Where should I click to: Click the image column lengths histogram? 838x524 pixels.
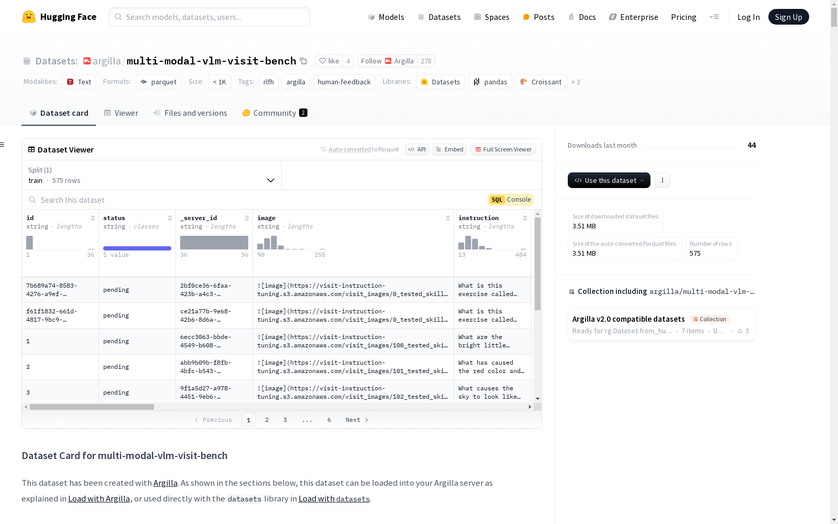pos(291,242)
